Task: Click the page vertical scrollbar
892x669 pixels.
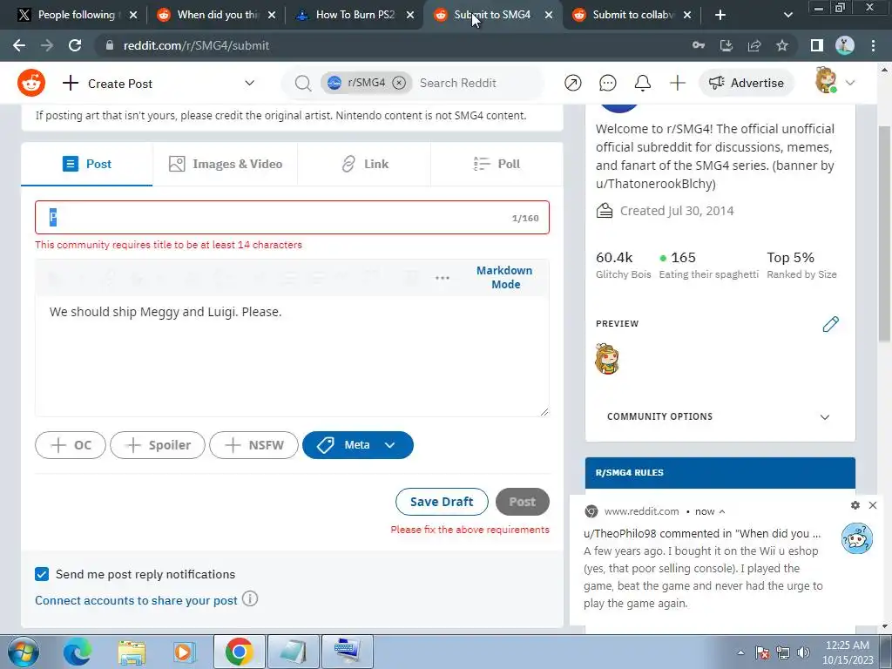Action: 885,233
